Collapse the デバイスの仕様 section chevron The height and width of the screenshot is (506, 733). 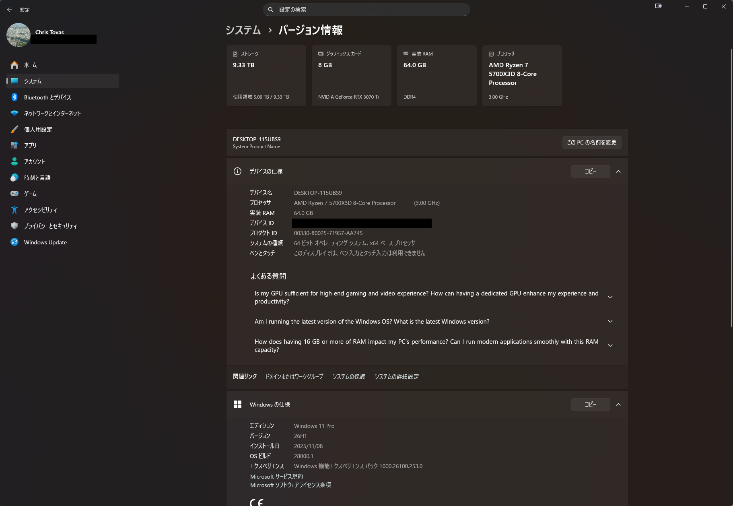coord(618,171)
